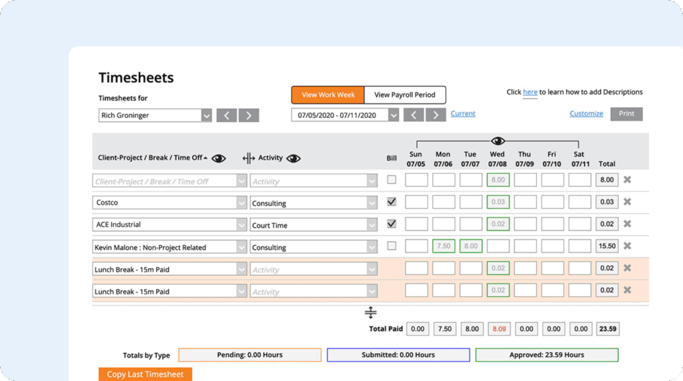683x381 pixels.
Task: Click Monday hours field for Kevin Malone row
Action: [444, 246]
